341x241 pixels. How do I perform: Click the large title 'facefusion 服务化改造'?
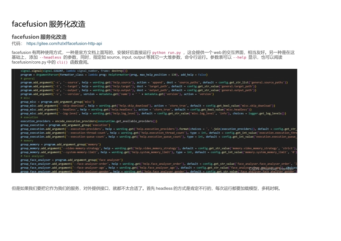tap(48, 24)
